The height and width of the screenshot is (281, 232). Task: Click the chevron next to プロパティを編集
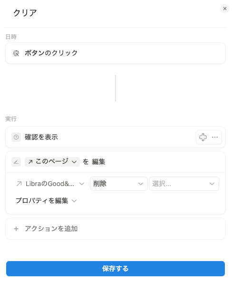pos(74,201)
